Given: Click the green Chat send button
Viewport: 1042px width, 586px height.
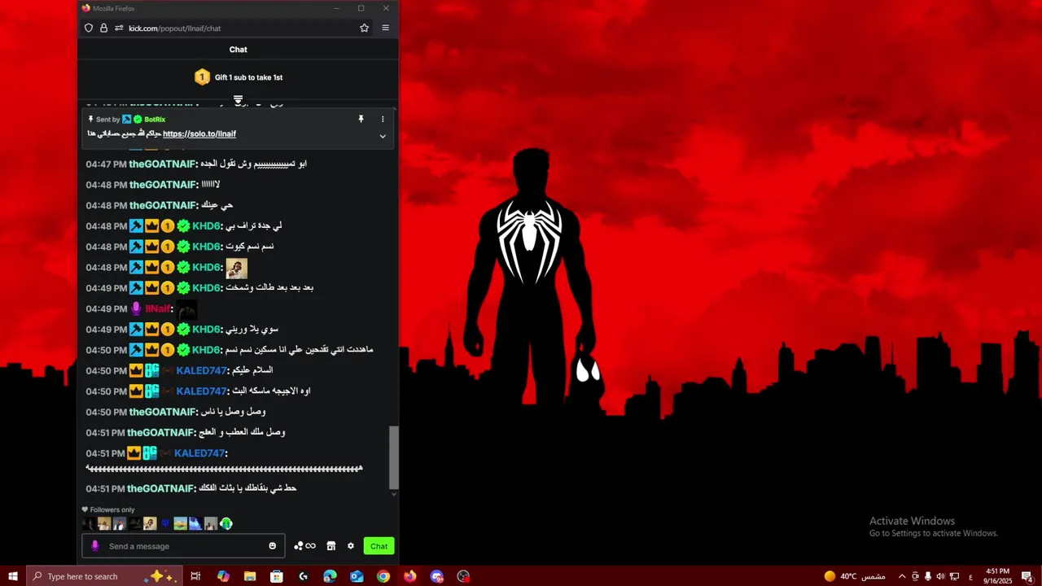Looking at the screenshot, I should 379,546.
